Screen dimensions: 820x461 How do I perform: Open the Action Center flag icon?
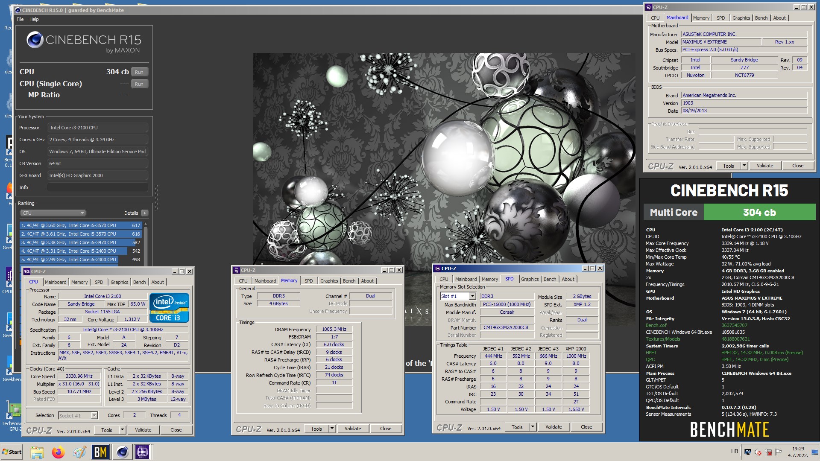click(x=779, y=452)
